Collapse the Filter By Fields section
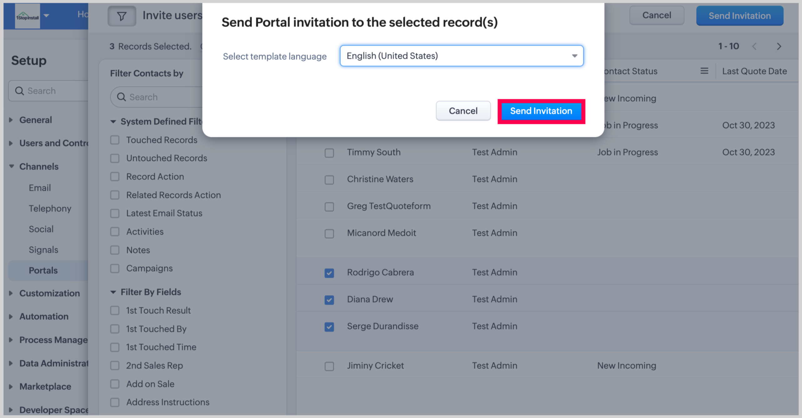 click(x=113, y=292)
